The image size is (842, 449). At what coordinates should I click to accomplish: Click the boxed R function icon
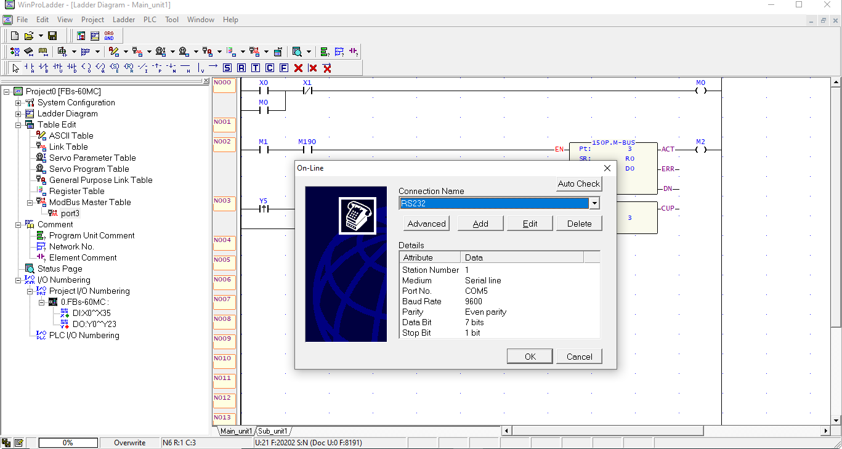[x=241, y=68]
